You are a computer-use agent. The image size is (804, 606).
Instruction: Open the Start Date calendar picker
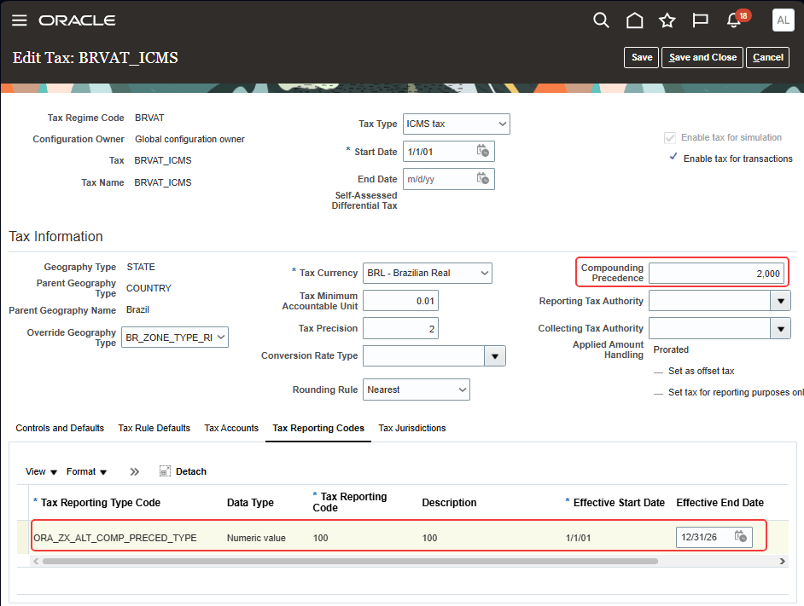pyautogui.click(x=482, y=151)
